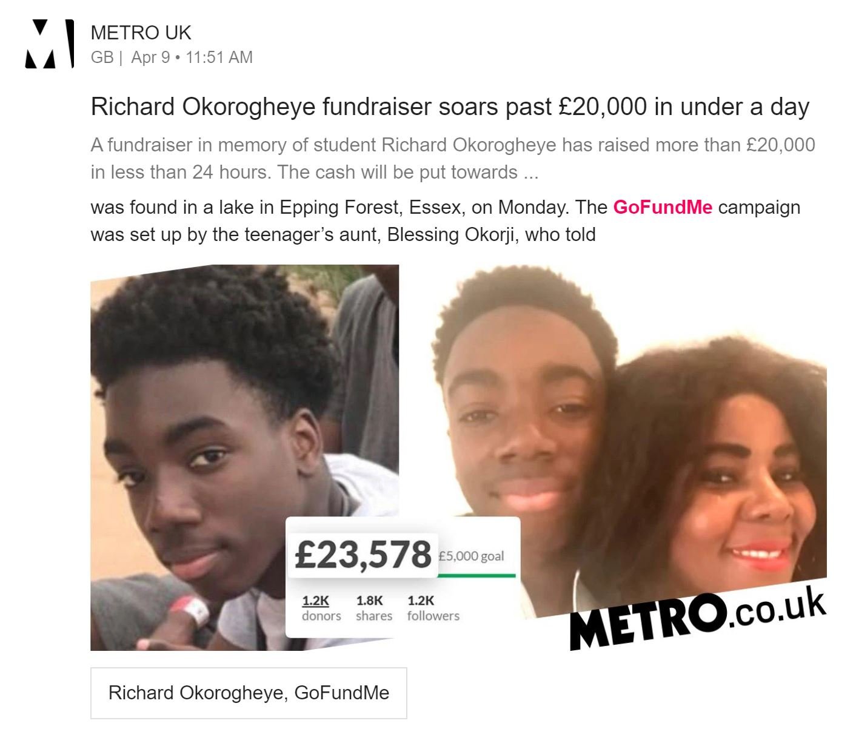Click the 1.8K shares stat

point(373,608)
